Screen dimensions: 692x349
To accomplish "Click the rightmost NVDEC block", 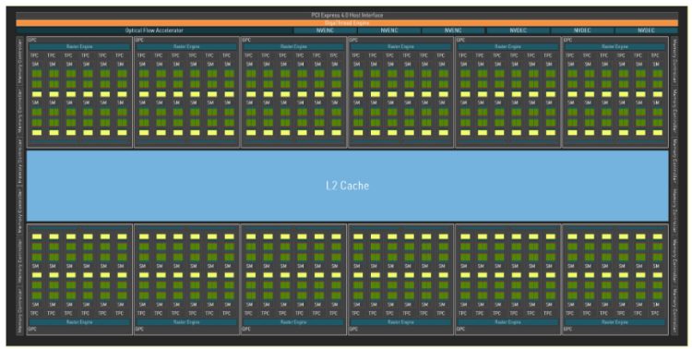I will pos(646,30).
